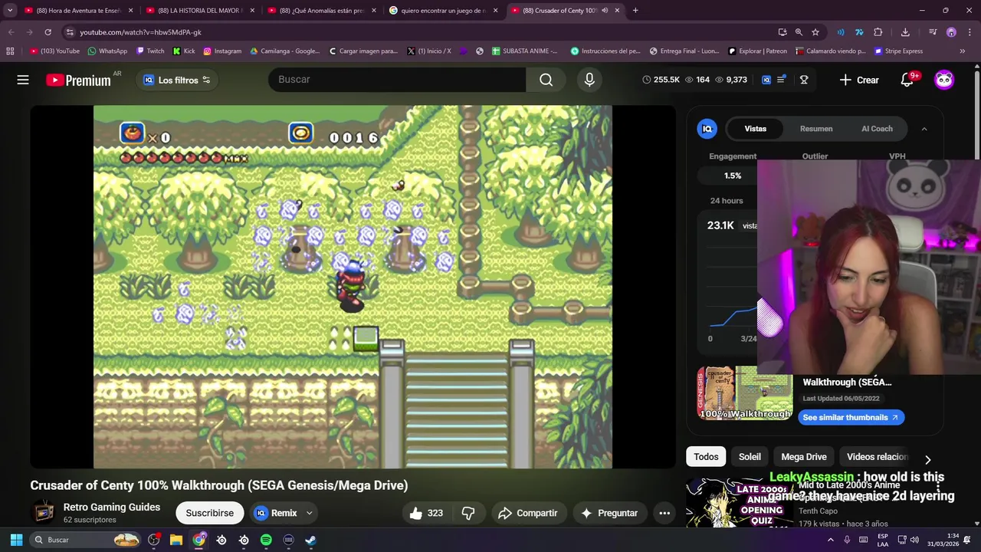Focus the YouTube Buscar search field
This screenshot has width=981, height=552.
point(397,80)
